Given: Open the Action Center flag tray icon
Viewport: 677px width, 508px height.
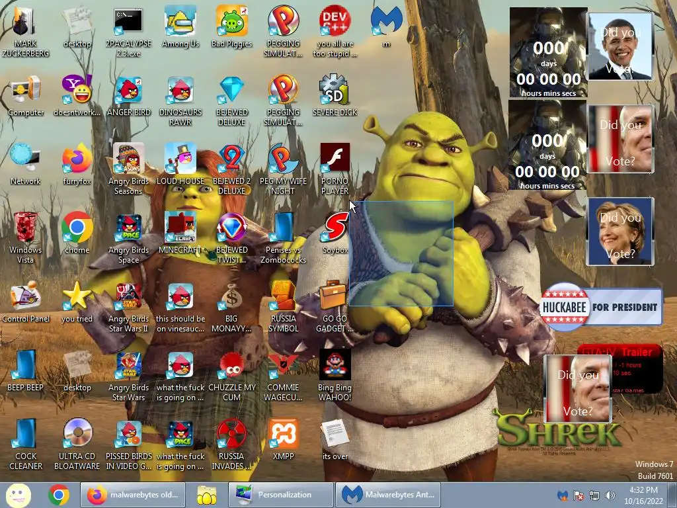Looking at the screenshot, I should 578,495.
